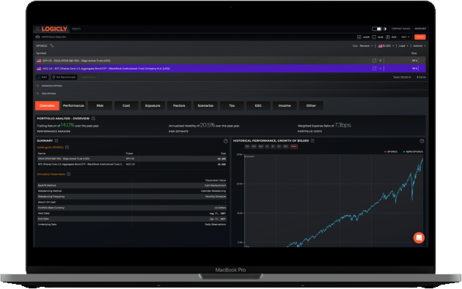Open the ESG tab
This screenshot has height=289, width=462.
[258, 105]
